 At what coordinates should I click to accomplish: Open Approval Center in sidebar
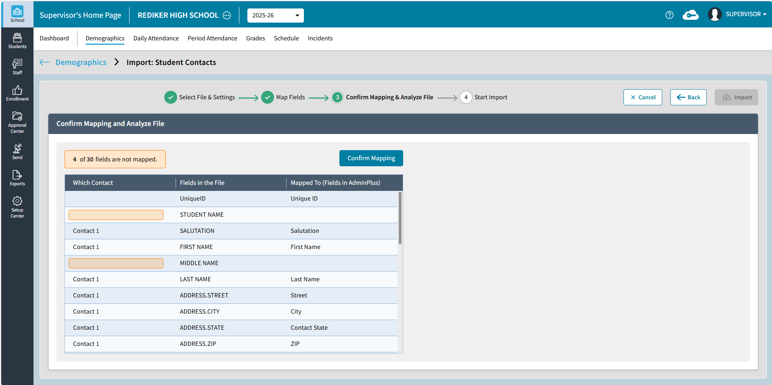tap(17, 122)
